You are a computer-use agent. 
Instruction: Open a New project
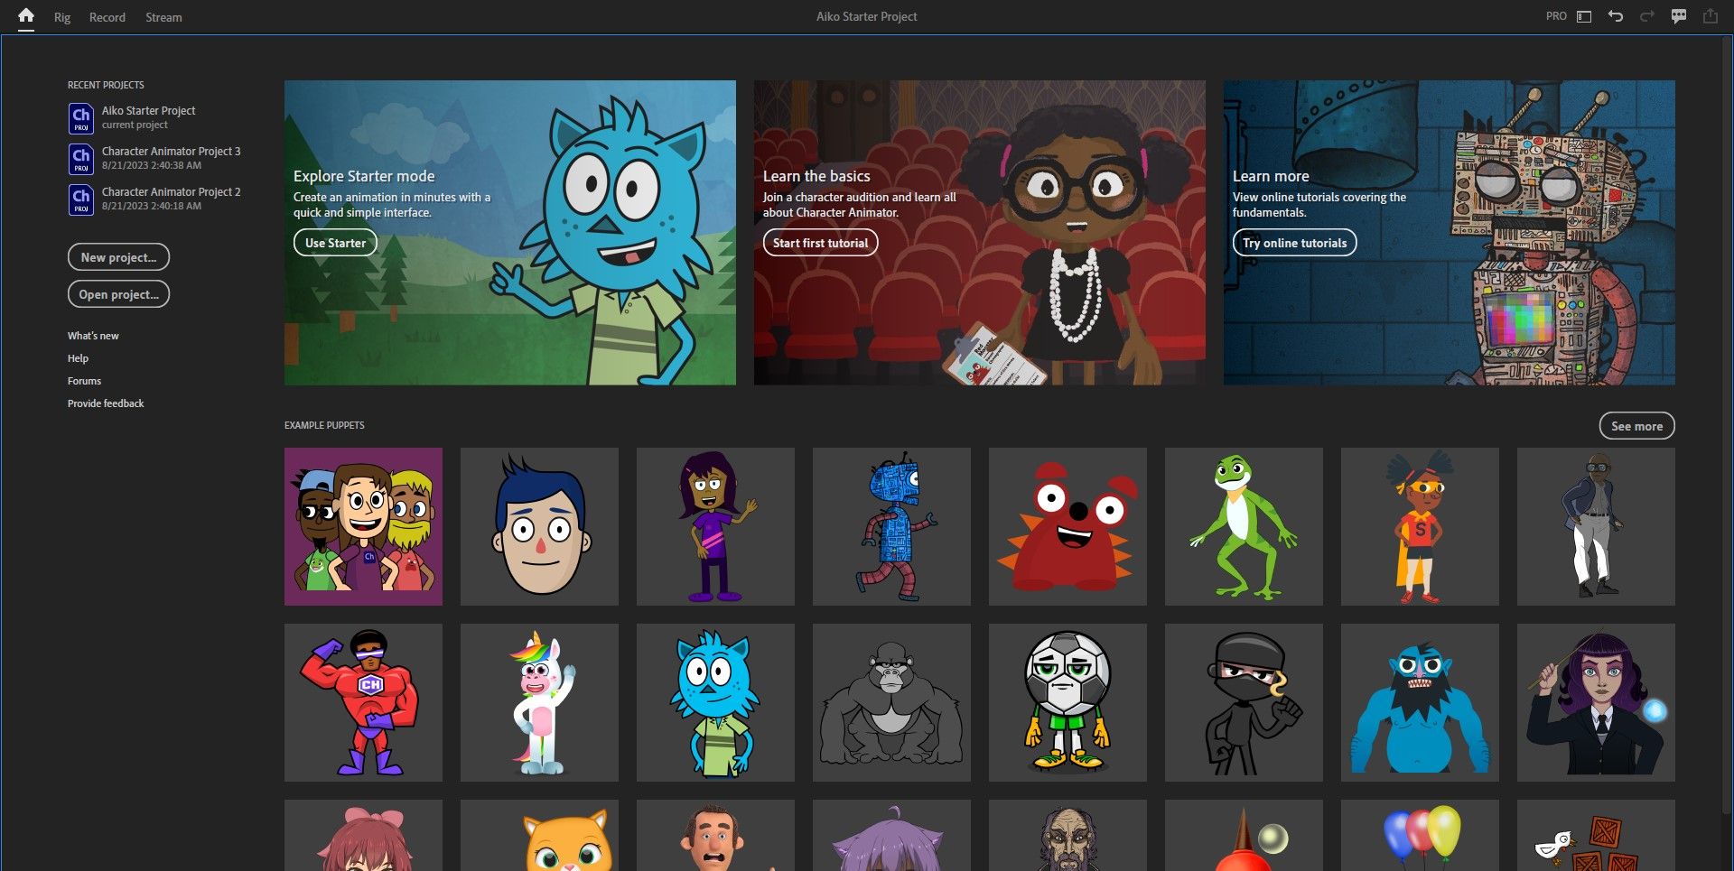pyautogui.click(x=118, y=257)
